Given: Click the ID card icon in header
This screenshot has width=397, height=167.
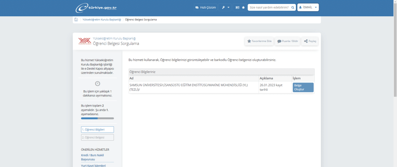Looking at the screenshot, I should 237,7.
